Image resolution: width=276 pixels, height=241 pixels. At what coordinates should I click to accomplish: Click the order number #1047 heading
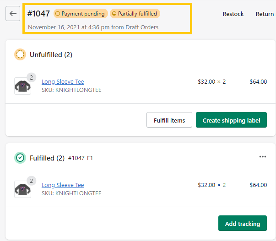pos(39,14)
